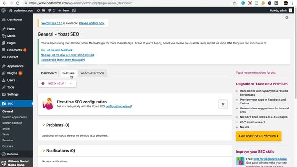Click the SEO sidebar menu item
The width and height of the screenshot is (297, 167).
(x=17, y=103)
